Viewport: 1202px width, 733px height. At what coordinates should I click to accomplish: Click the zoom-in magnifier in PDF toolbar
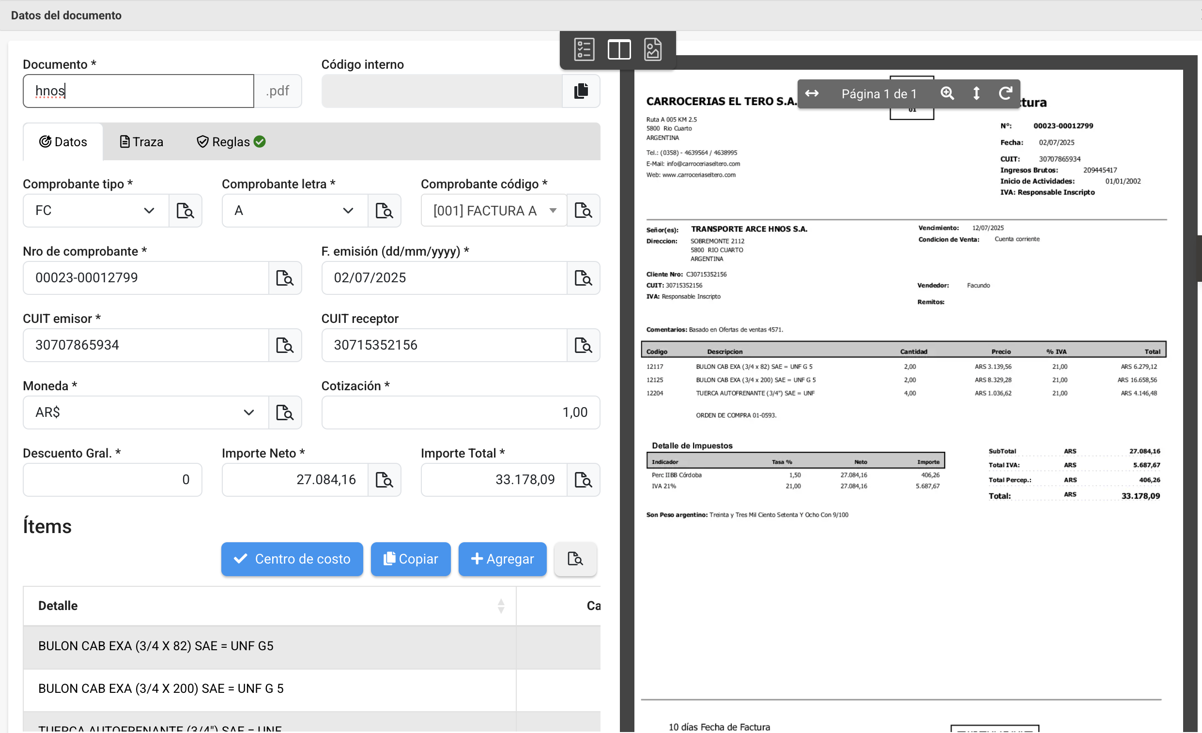click(946, 93)
